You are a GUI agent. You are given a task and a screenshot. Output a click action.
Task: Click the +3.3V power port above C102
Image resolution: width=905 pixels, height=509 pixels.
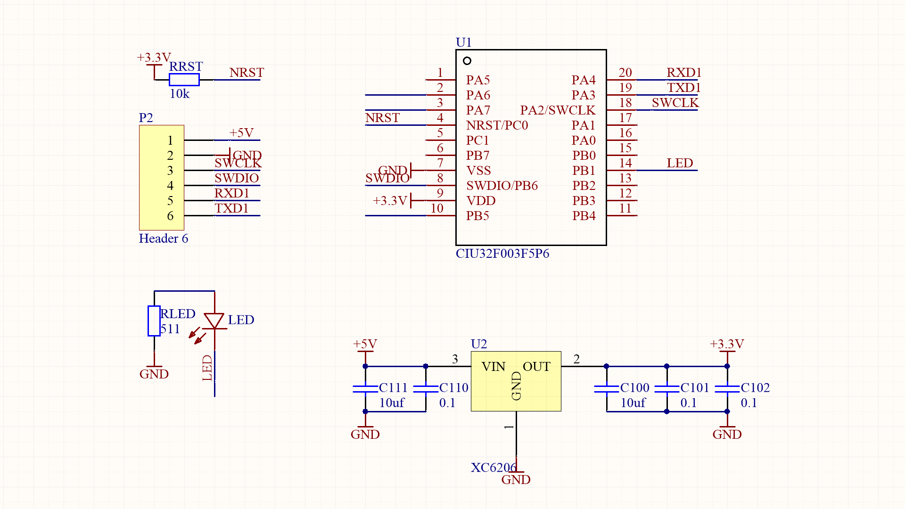click(x=727, y=351)
